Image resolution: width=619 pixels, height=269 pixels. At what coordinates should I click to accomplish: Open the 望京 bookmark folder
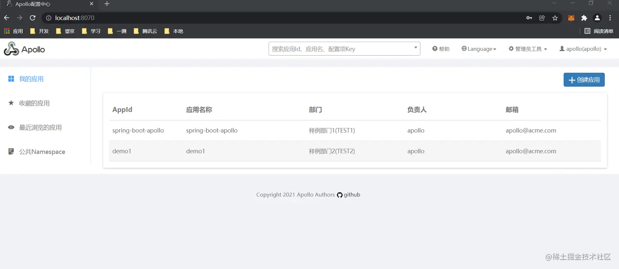point(65,31)
